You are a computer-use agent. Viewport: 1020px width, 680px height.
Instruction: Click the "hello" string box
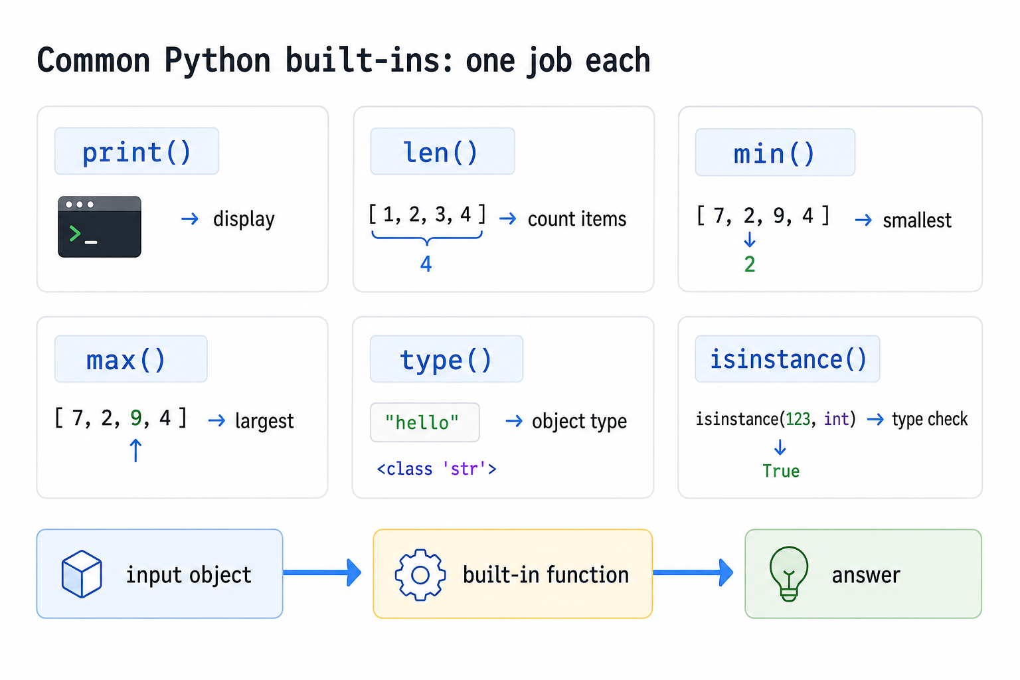pos(425,422)
